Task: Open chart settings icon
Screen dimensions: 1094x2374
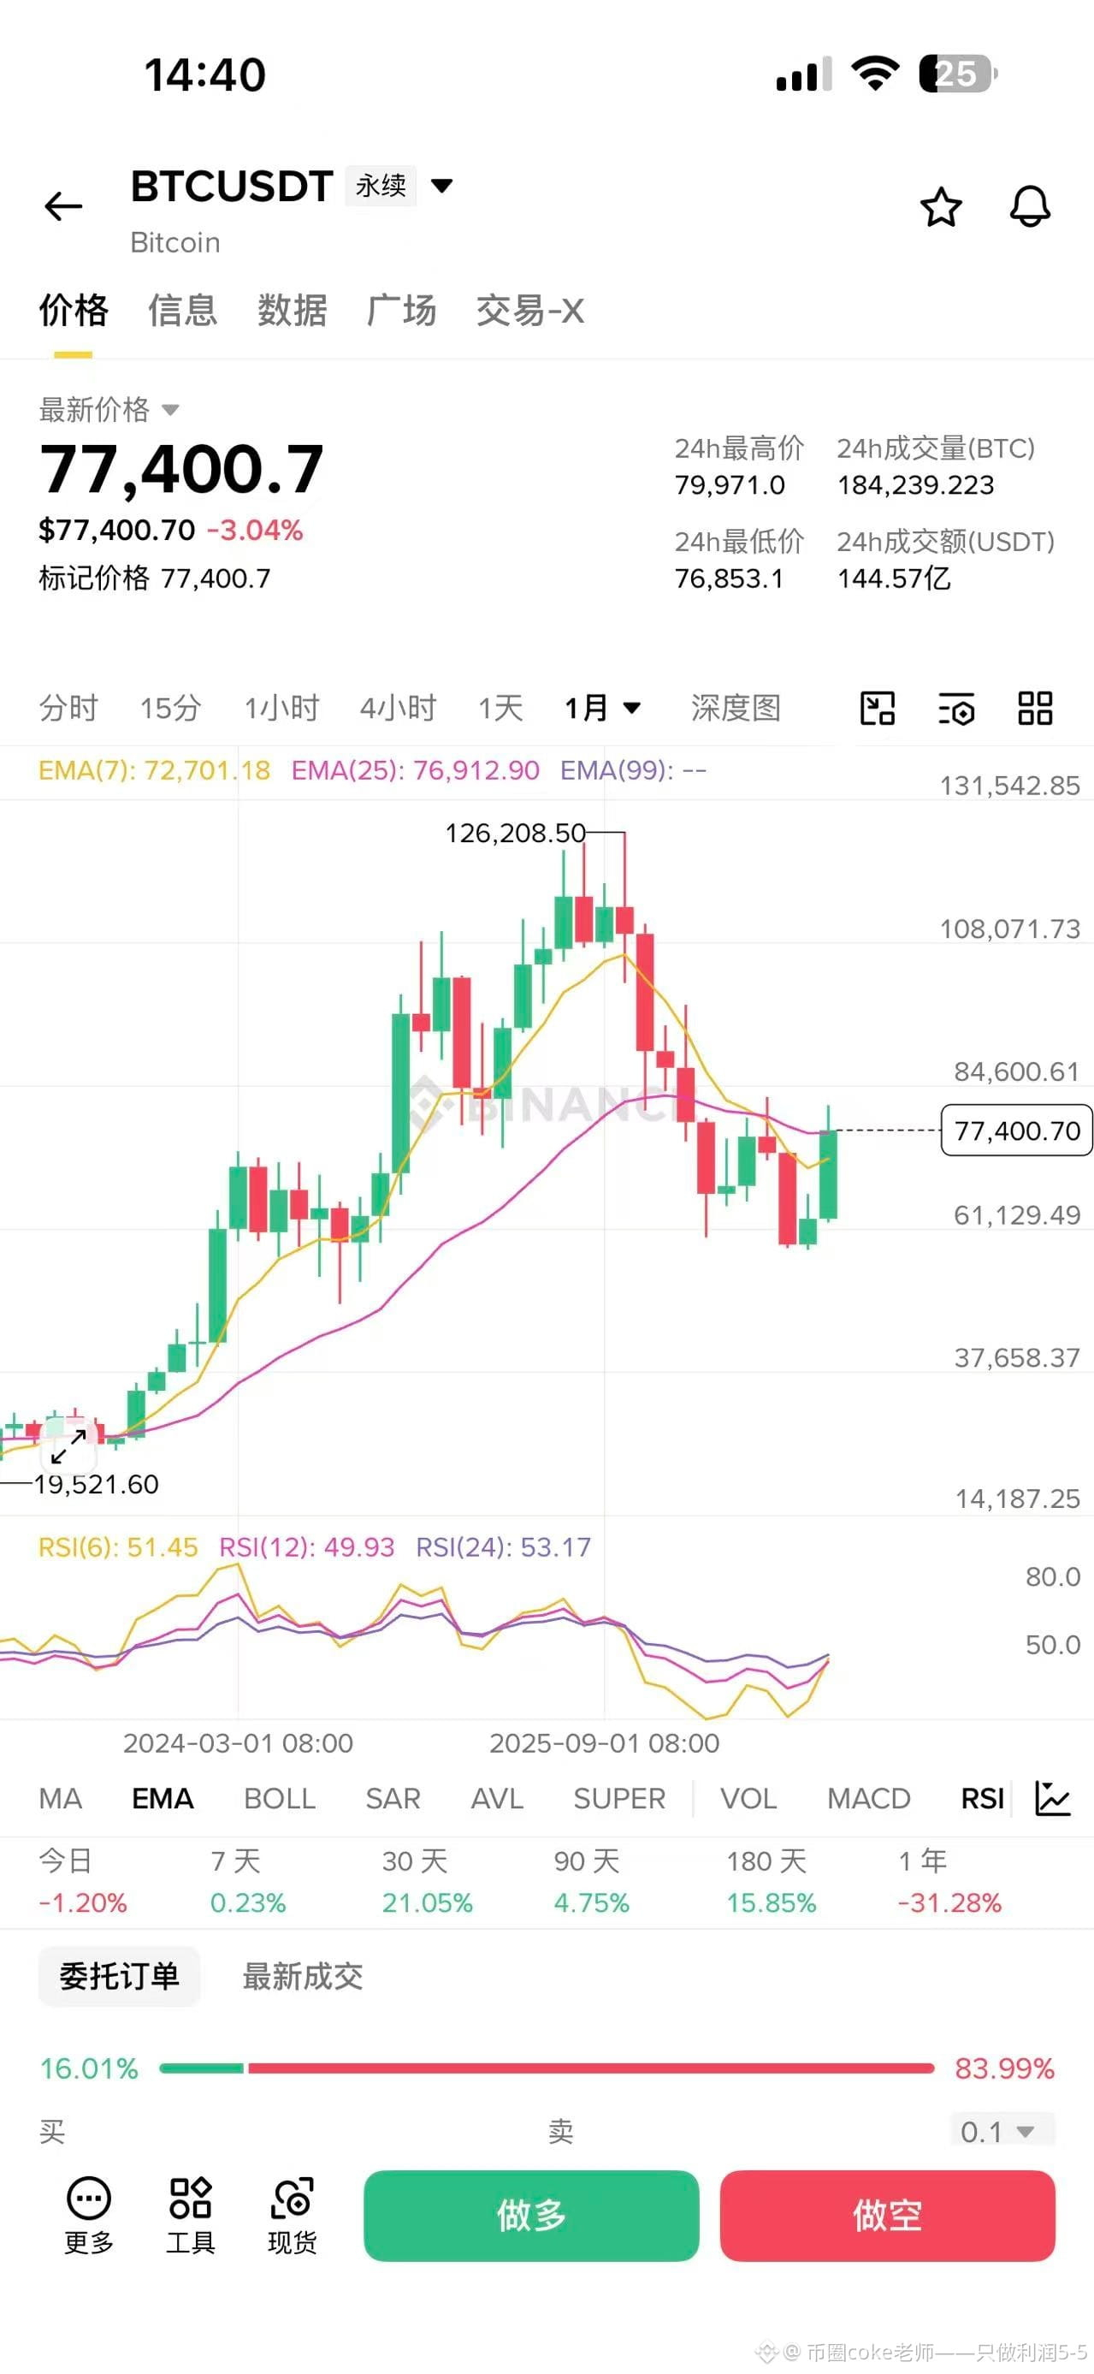Action: tap(956, 709)
